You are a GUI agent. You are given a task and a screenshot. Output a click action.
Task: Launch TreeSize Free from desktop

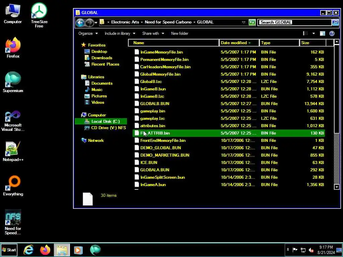pos(39,15)
